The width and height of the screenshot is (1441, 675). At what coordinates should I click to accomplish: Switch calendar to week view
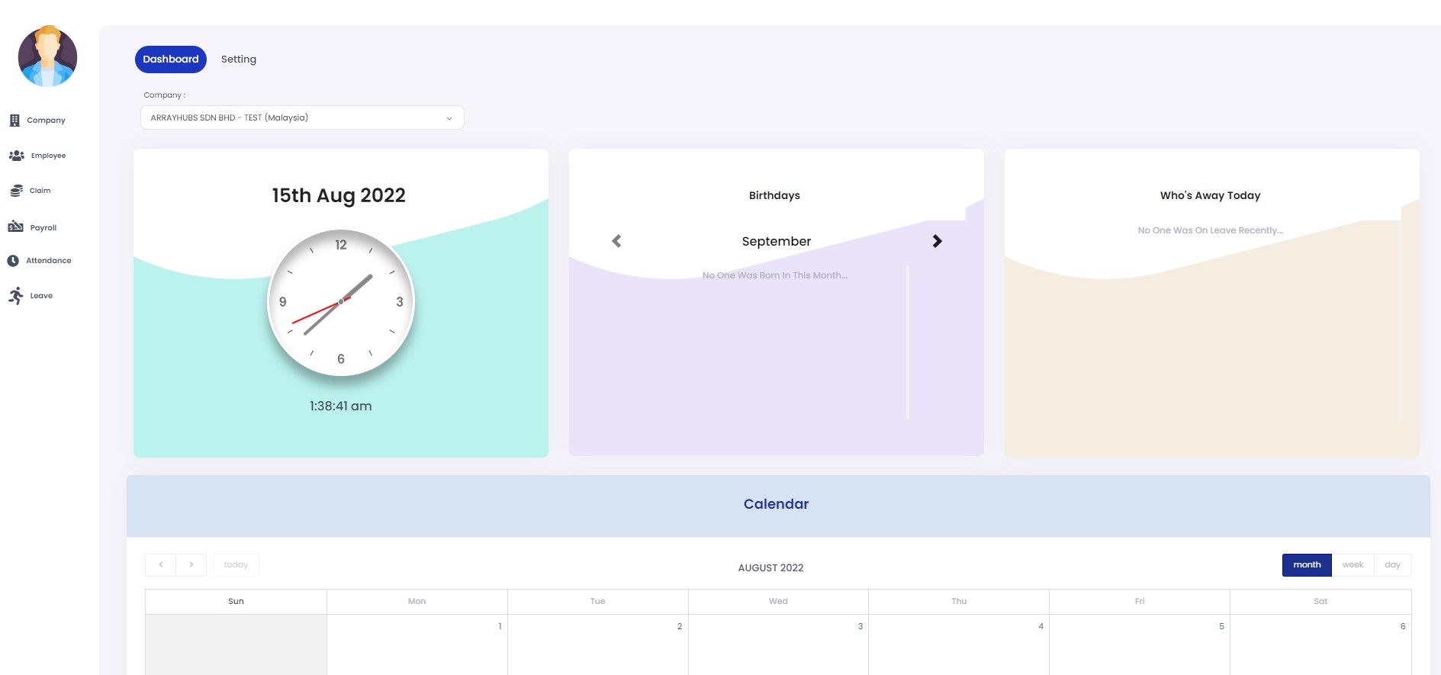coord(1353,565)
